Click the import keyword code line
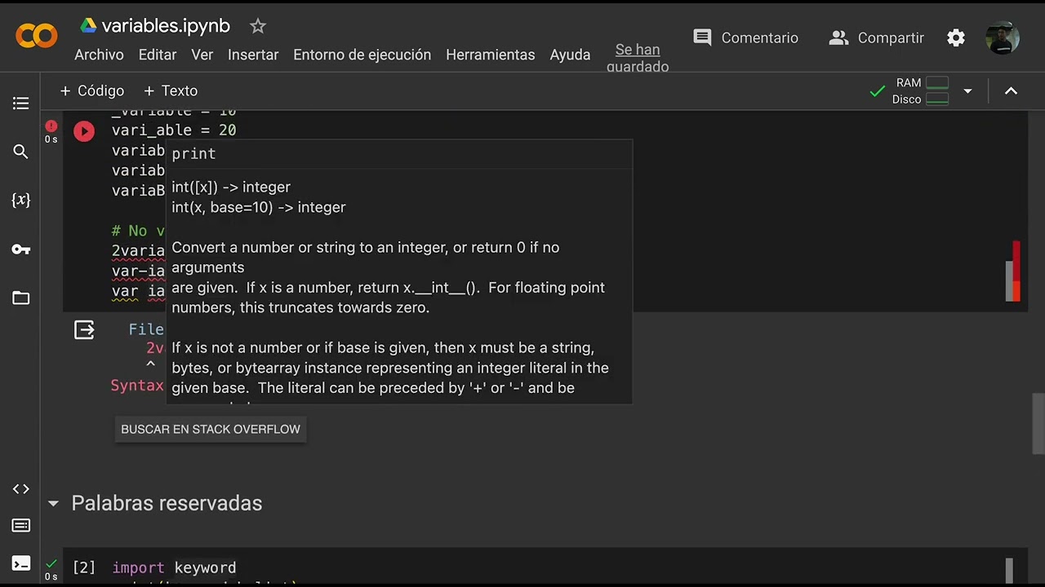 174,567
